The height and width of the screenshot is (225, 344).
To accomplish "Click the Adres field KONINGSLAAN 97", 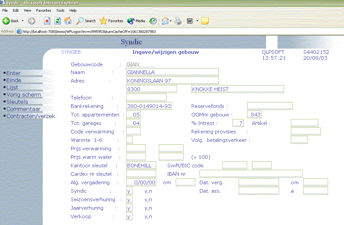I will tap(172, 81).
